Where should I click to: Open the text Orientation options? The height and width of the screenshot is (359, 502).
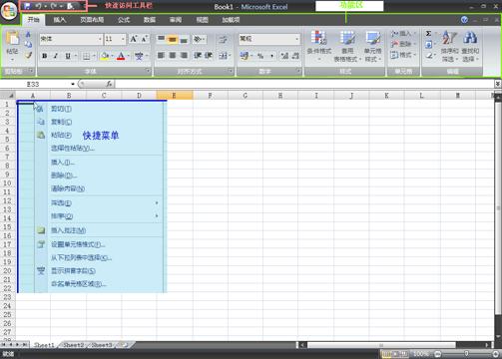pos(199,39)
